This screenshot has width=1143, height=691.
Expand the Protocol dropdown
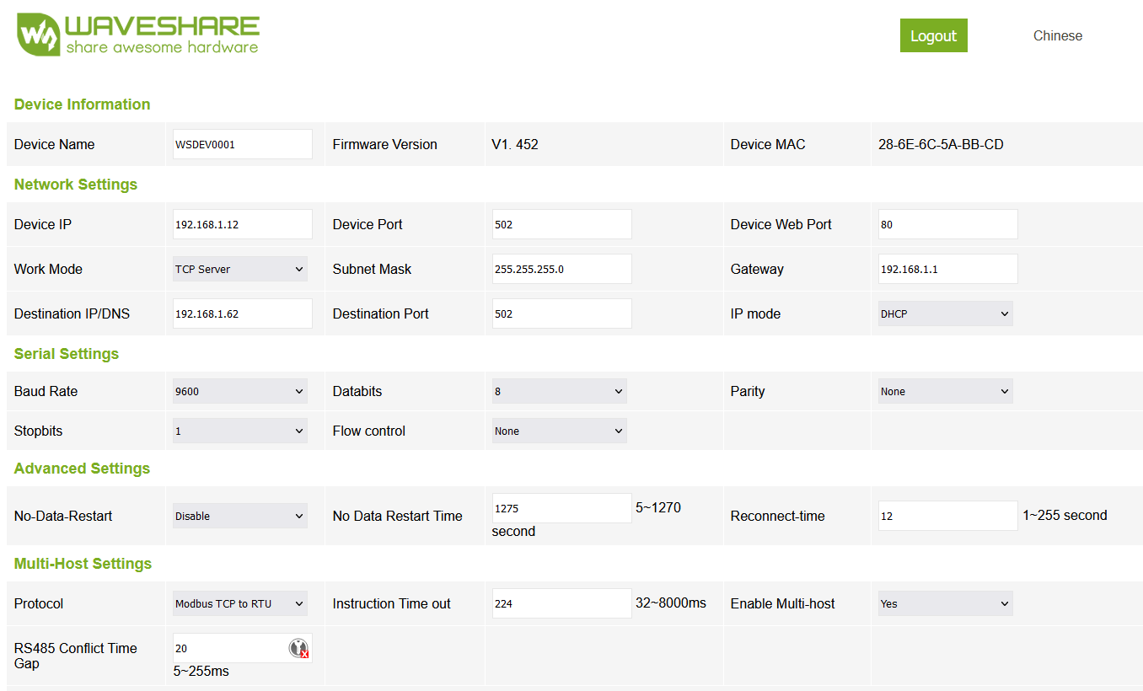240,603
